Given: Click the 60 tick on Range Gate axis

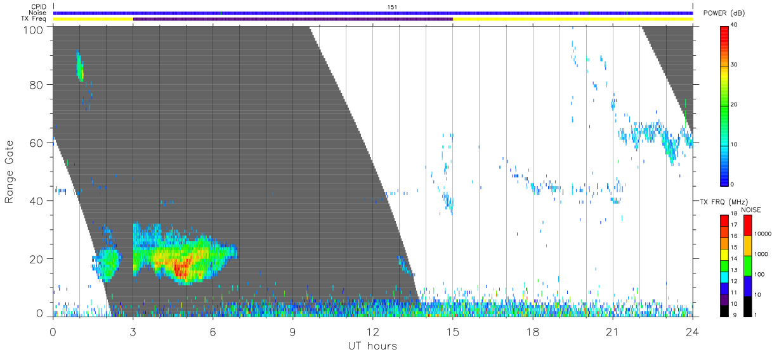Looking at the screenshot, I should [x=37, y=142].
